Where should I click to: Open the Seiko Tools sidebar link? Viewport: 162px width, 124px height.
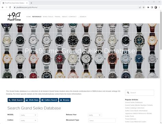[130, 116]
